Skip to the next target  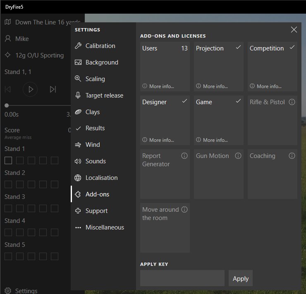coord(53,89)
